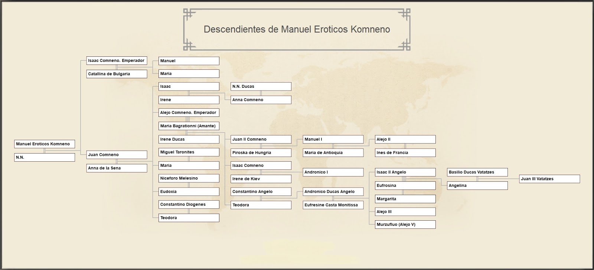Screen dimensions: 594x270
Task: Click Eufresine Casta Monitissa box
Action: click(x=333, y=205)
